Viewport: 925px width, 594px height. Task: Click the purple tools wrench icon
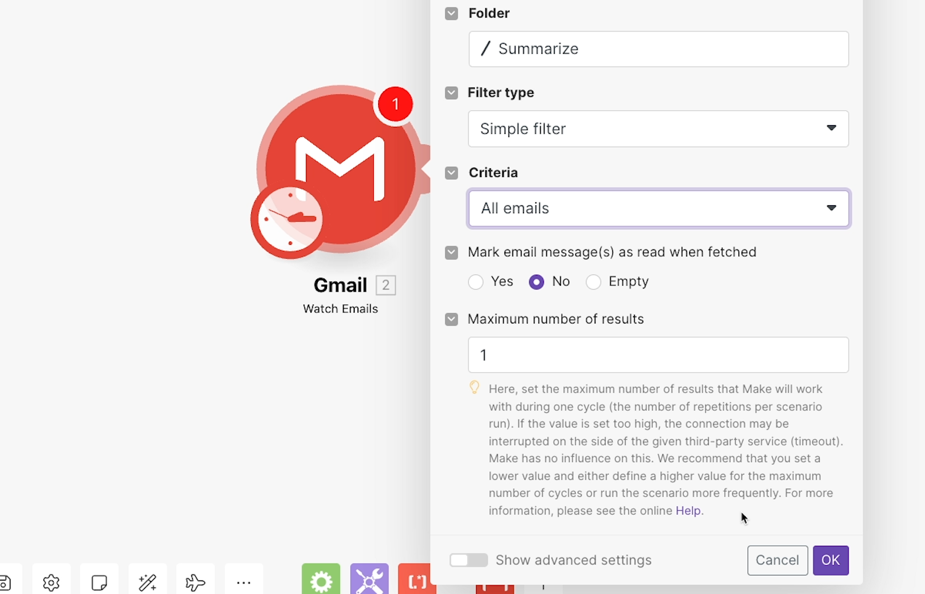coord(370,580)
